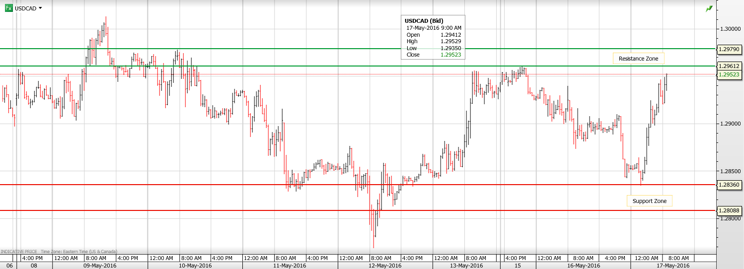
Task: Select the Support Zone text label
Action: [x=649, y=201]
